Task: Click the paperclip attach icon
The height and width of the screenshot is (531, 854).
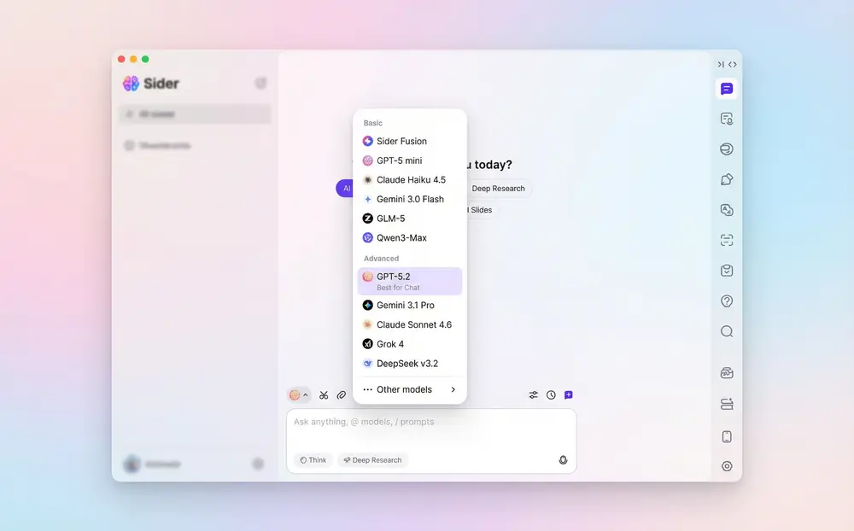Action: pos(341,395)
